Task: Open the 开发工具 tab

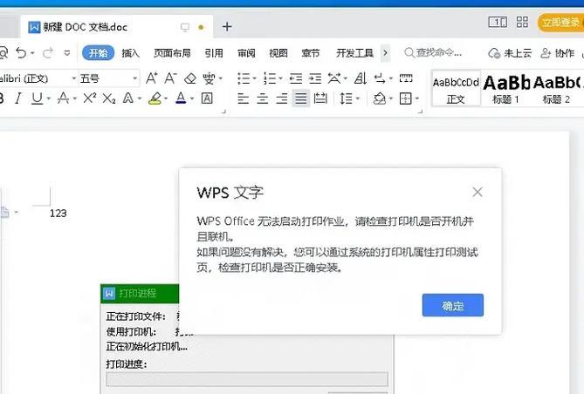Action: point(354,53)
